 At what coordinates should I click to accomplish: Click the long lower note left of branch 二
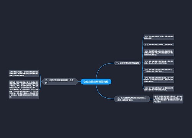click(24, 89)
